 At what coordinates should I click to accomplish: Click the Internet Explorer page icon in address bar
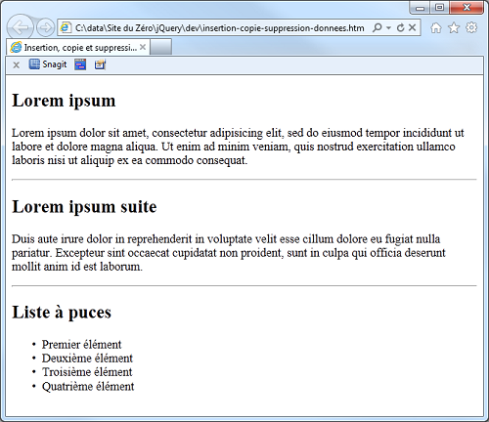click(66, 27)
